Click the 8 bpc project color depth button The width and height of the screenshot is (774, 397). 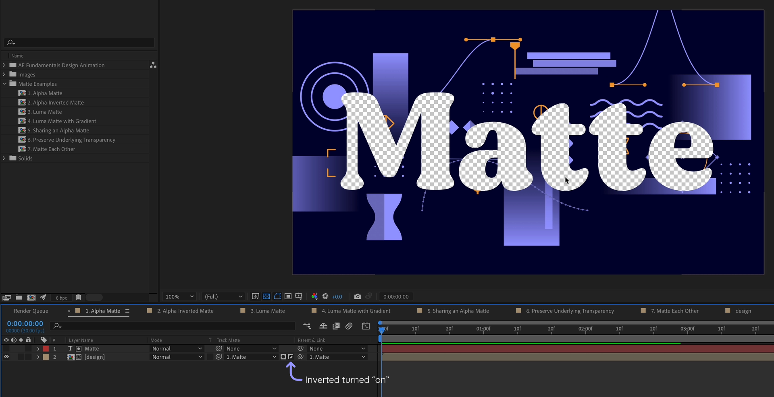pyautogui.click(x=61, y=298)
